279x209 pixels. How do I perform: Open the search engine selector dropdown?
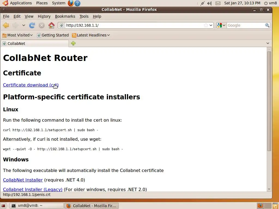point(221,25)
